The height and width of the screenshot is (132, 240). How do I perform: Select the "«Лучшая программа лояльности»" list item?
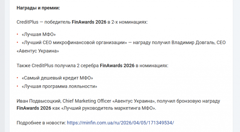[59, 86]
